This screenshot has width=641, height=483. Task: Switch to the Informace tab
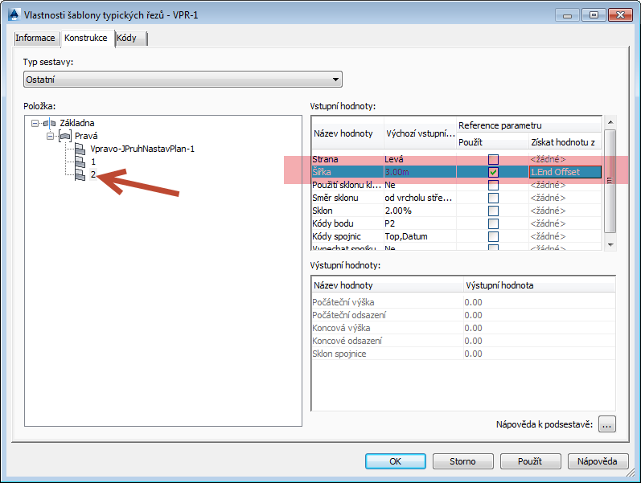tap(35, 39)
